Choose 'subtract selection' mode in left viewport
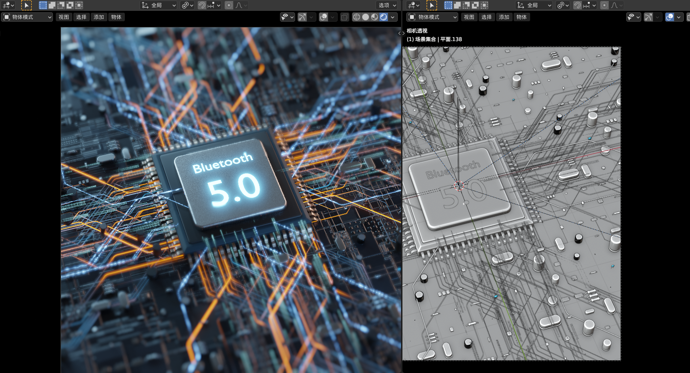Image resolution: width=690 pixels, height=373 pixels. coord(61,5)
